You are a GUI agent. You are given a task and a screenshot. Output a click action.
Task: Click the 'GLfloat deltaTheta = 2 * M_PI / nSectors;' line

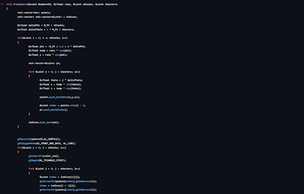click(x=46, y=30)
